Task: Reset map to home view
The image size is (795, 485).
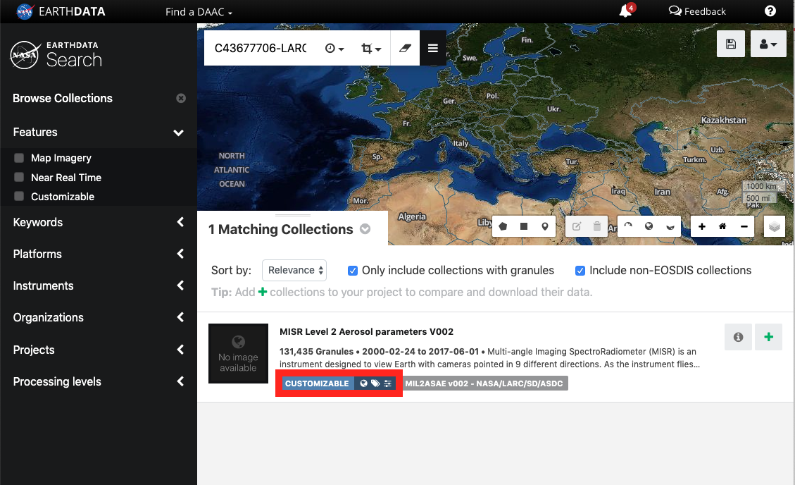Action: pyautogui.click(x=722, y=226)
